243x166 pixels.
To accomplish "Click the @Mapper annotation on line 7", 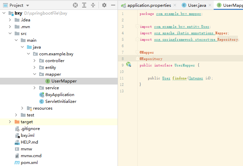I will pos(147,53).
